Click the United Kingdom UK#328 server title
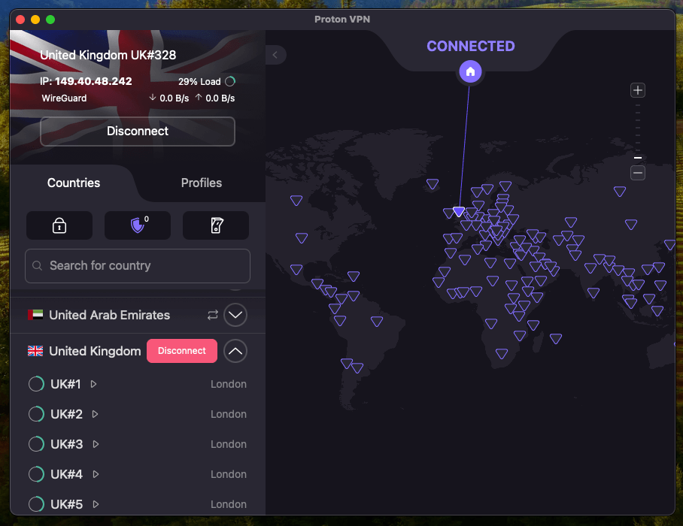Image resolution: width=683 pixels, height=526 pixels. point(108,56)
